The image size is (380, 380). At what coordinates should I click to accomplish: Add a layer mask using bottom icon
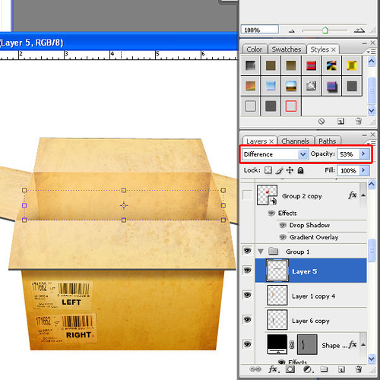click(x=290, y=369)
